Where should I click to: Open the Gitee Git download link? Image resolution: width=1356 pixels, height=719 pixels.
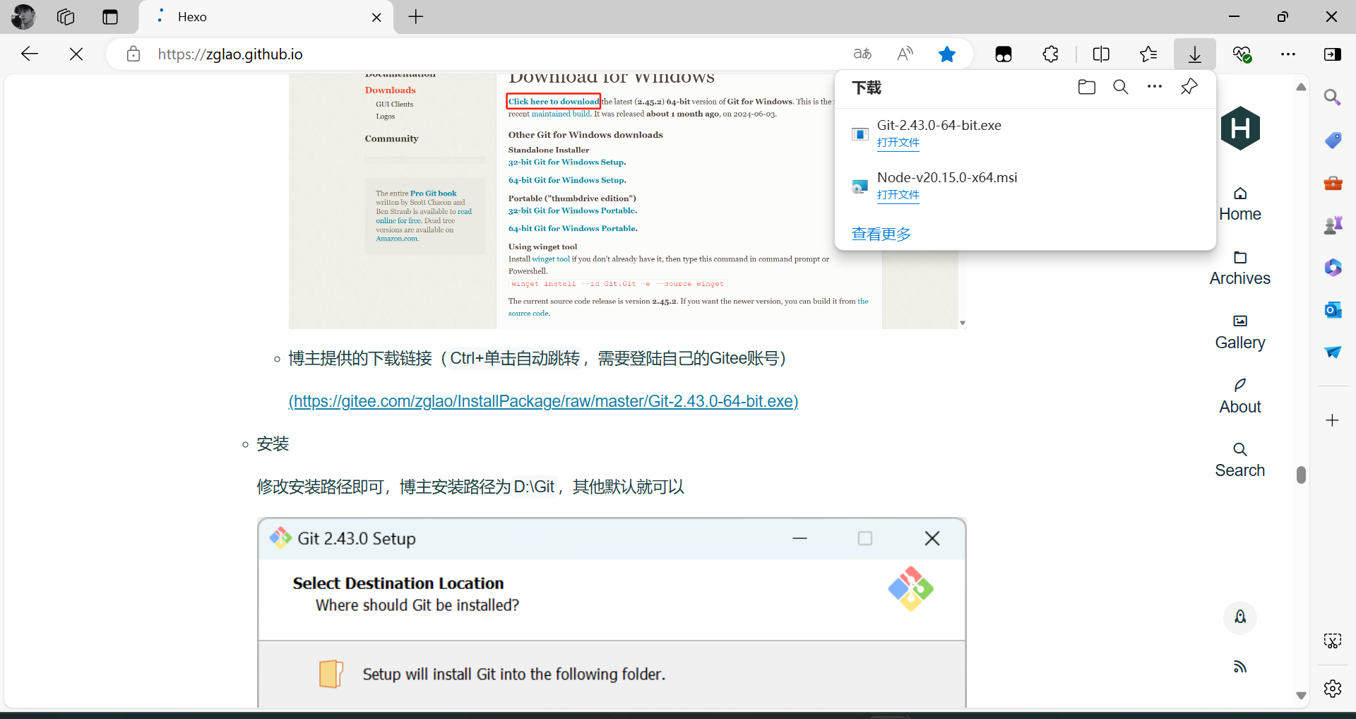tap(543, 401)
